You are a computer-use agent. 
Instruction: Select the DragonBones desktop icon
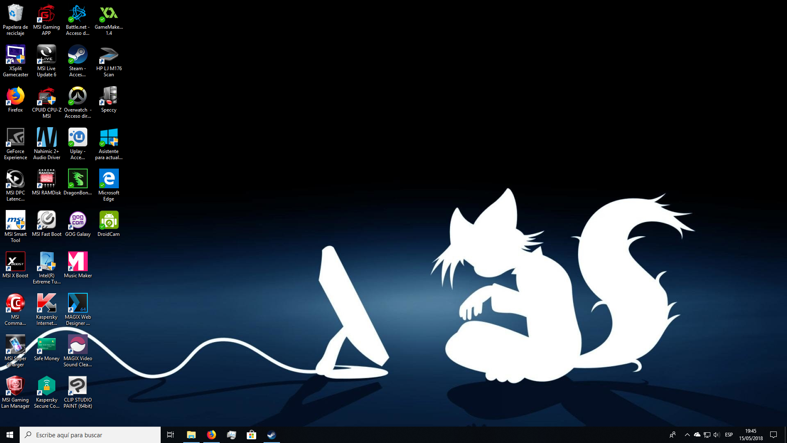77,183
